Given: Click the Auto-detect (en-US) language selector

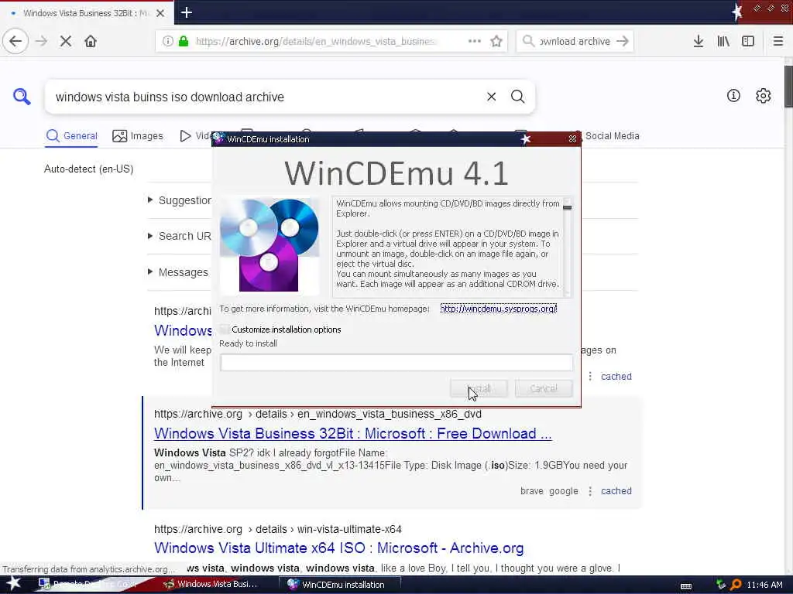Looking at the screenshot, I should click(x=88, y=169).
